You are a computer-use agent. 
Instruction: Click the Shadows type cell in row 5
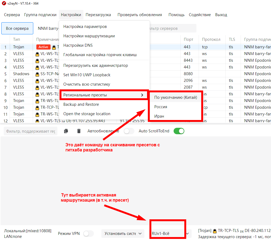(x=21, y=74)
